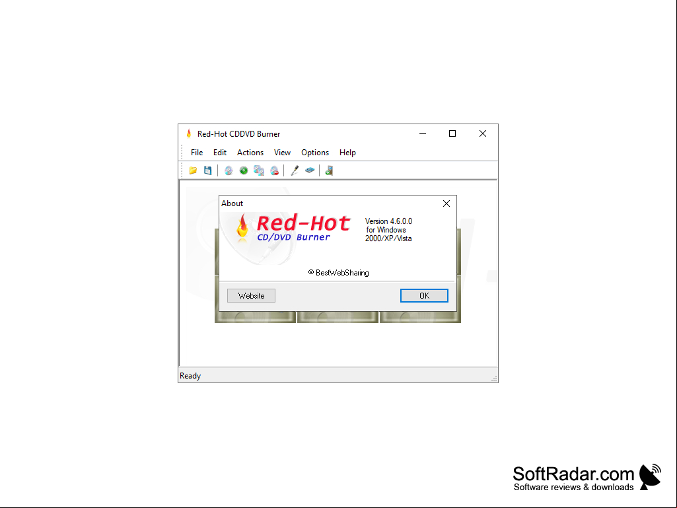Click the erase disc icon with red mark

[x=274, y=170]
